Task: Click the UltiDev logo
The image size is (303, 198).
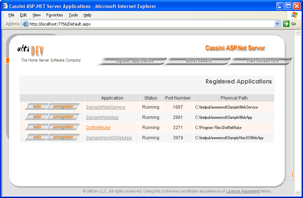Action: [x=31, y=50]
